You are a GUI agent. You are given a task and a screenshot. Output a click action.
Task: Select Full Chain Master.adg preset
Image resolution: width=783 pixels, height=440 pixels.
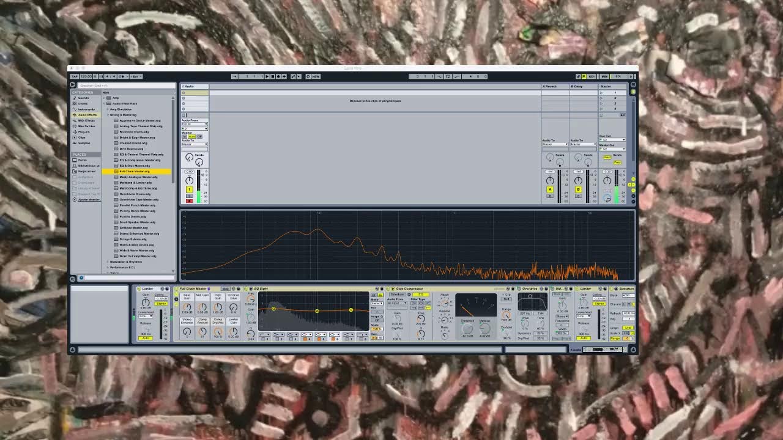[137, 171]
